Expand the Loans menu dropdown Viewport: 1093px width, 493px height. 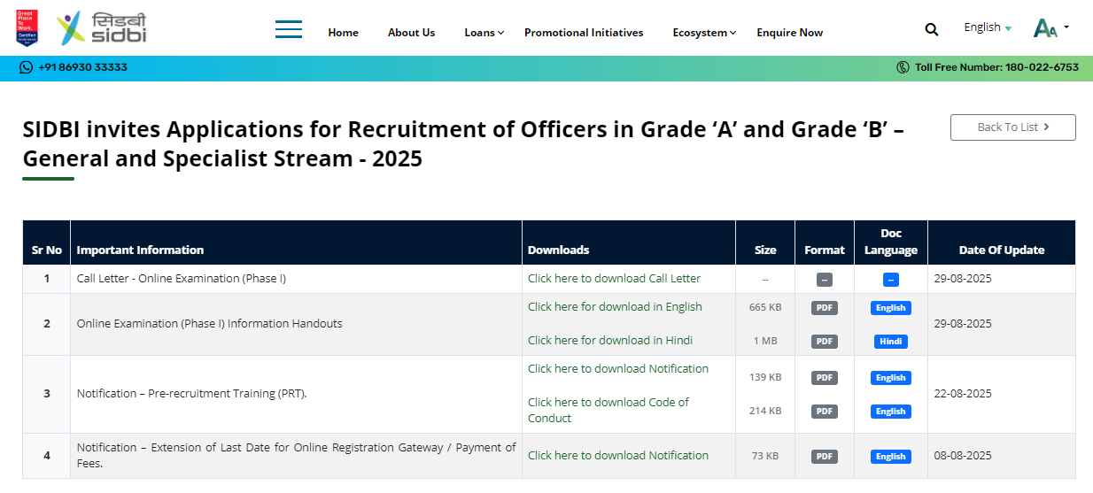click(x=484, y=33)
